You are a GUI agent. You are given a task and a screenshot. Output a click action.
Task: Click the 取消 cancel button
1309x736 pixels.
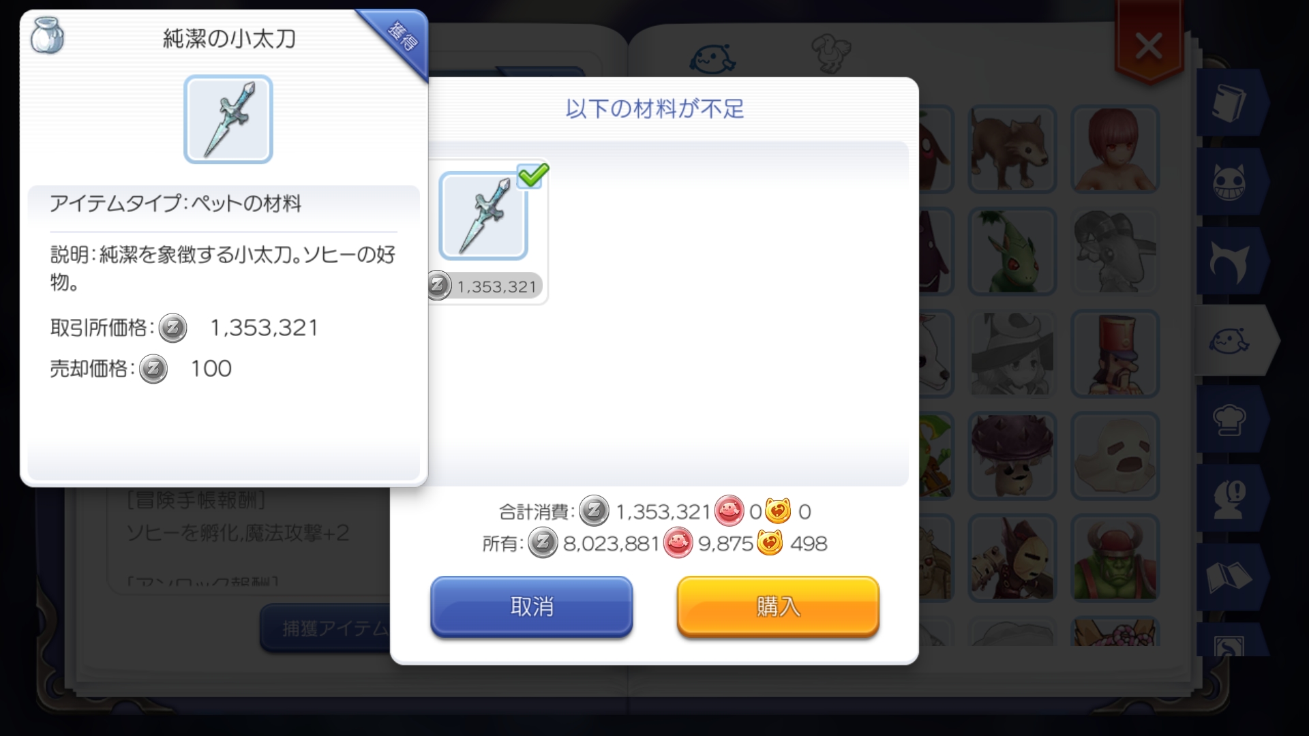tap(532, 607)
